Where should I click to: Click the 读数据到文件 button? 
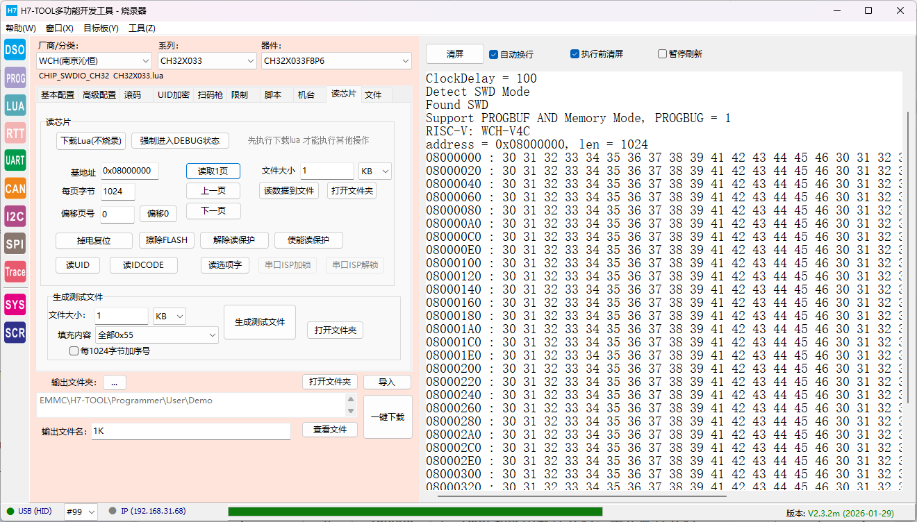(289, 191)
